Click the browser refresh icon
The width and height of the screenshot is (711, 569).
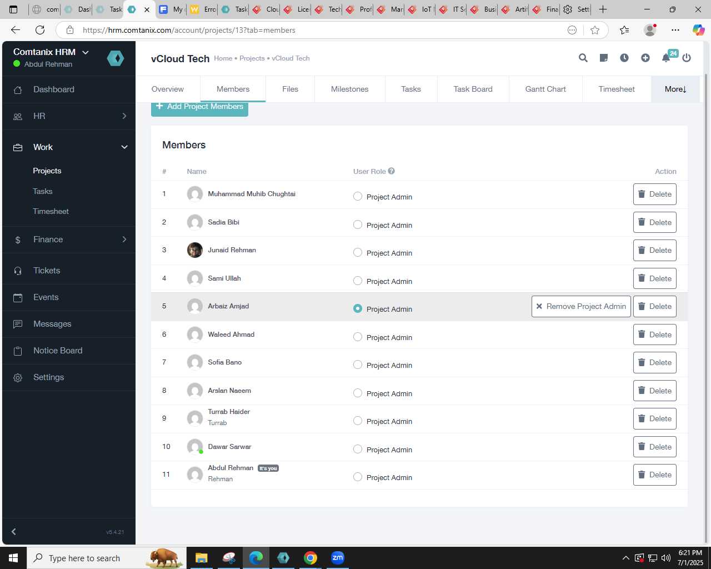pos(40,30)
